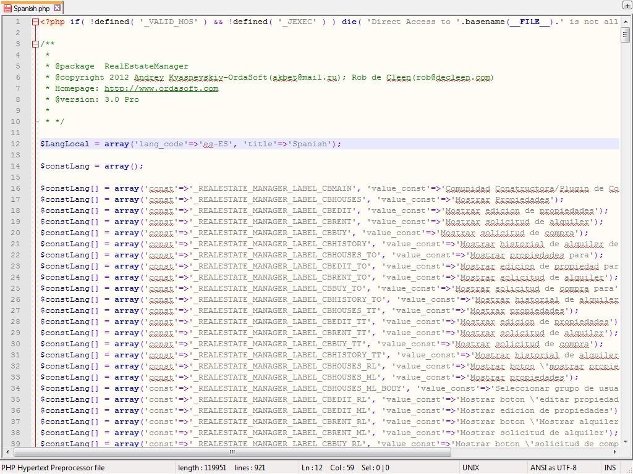Click the _REALESTATE_MANAGER_LABEL_CBEDIT constant on line 18
633x474 pixels.
pyautogui.click(x=273, y=210)
